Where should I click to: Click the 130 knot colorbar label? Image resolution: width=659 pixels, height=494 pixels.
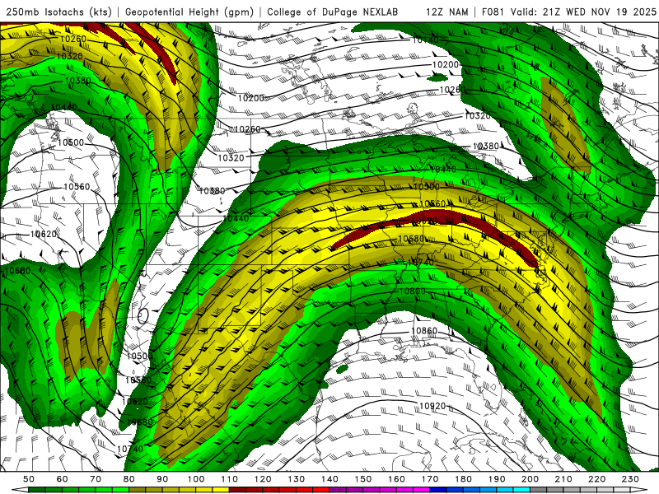[x=297, y=479]
